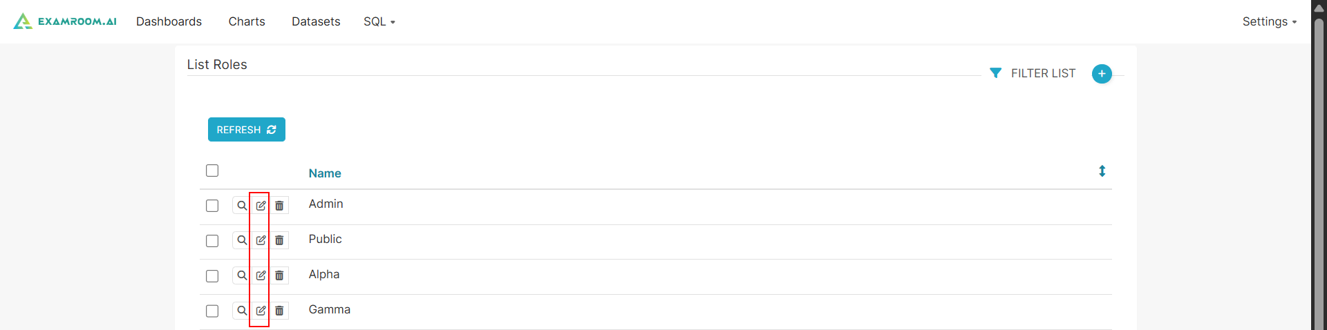Open the Charts menu item
Screen dimensions: 1327x330
pyautogui.click(x=247, y=22)
